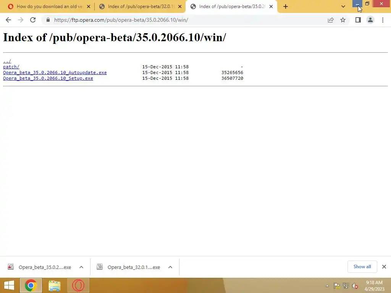Viewport: 391px width, 293px height.
Task: Open the Chrome profile avatar
Action: click(370, 20)
